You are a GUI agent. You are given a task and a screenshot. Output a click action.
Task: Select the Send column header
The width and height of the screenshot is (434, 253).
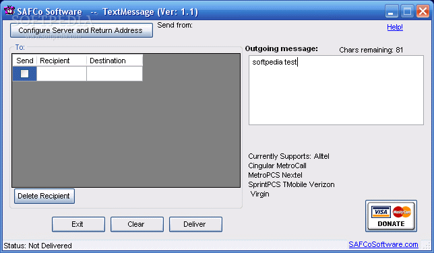[25, 61]
